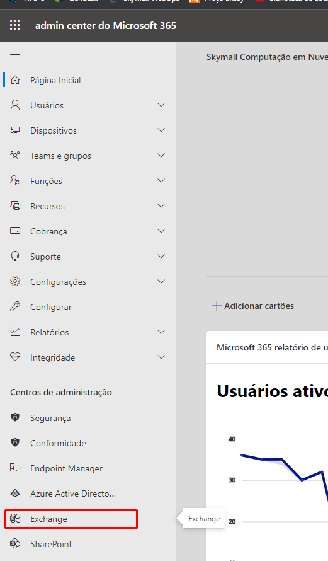Viewport: 328px width, 561px height.
Task: Click the Segurança shield icon
Action: click(x=15, y=417)
